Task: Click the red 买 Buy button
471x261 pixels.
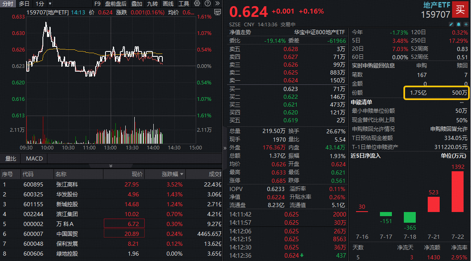Action: point(461,10)
